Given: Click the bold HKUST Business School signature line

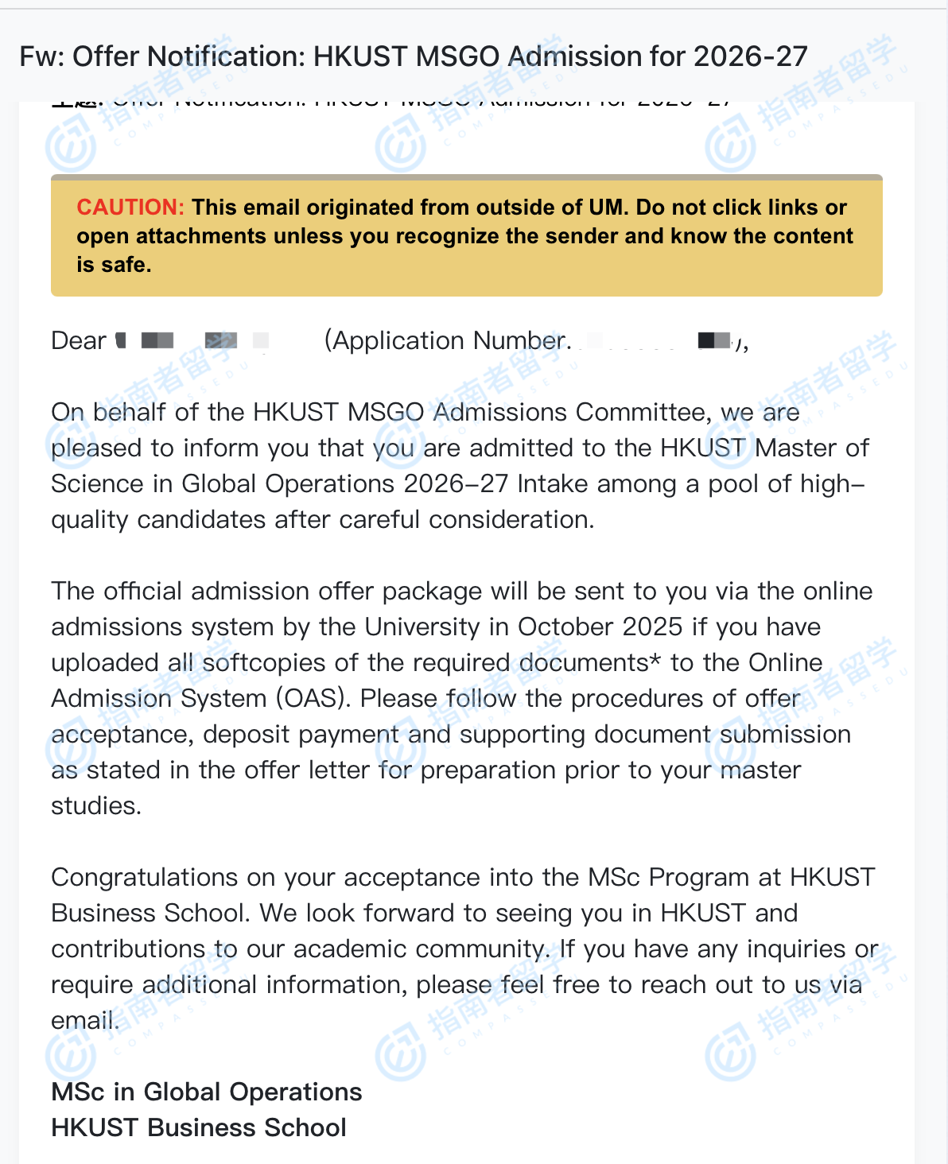Looking at the screenshot, I should 198,1127.
